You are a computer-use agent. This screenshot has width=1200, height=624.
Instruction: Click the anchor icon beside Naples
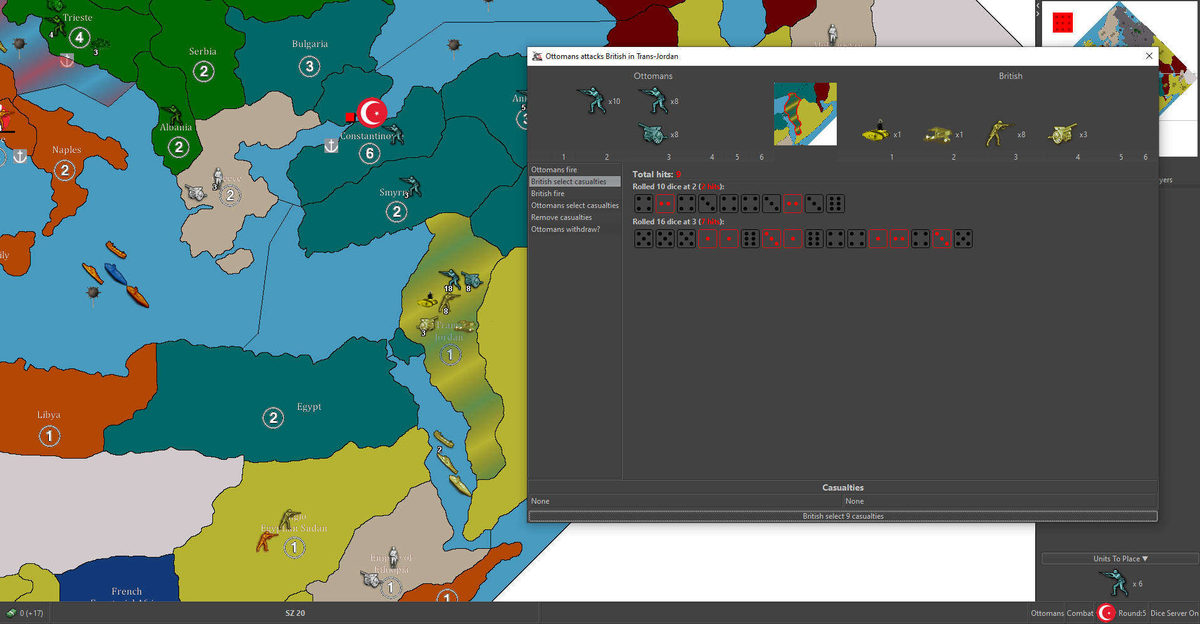(20, 156)
